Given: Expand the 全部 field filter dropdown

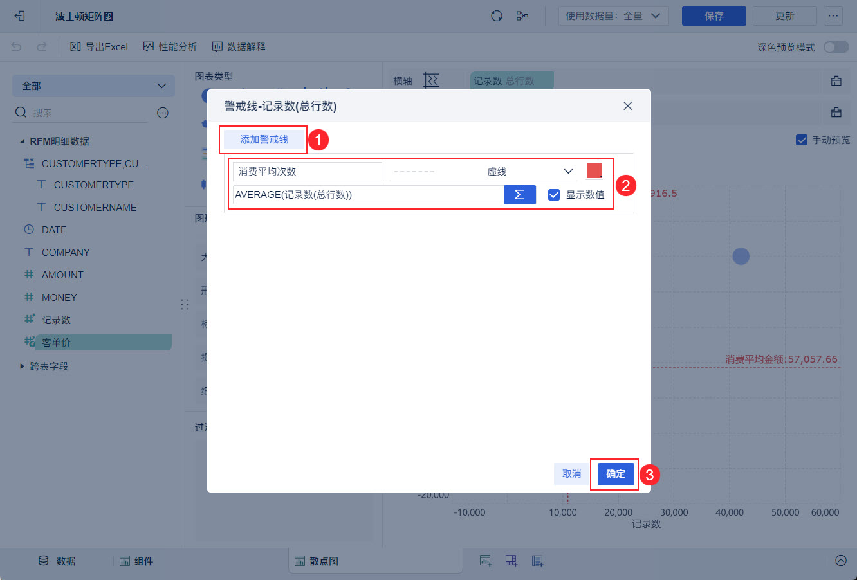Looking at the screenshot, I should coord(93,86).
